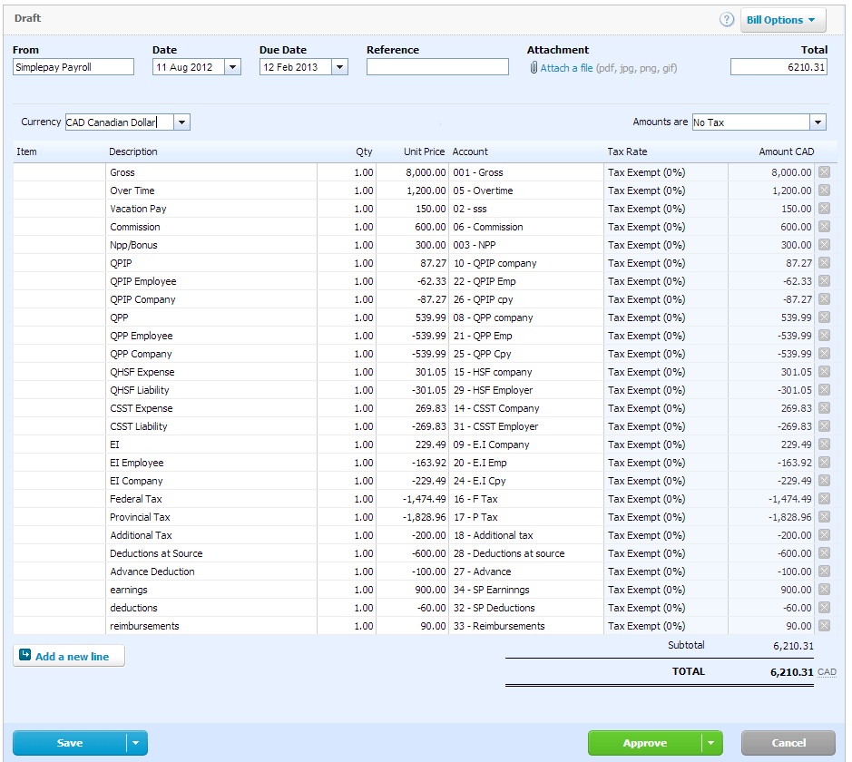Open the Save button dropdown arrow
852x762 pixels.
(x=136, y=743)
